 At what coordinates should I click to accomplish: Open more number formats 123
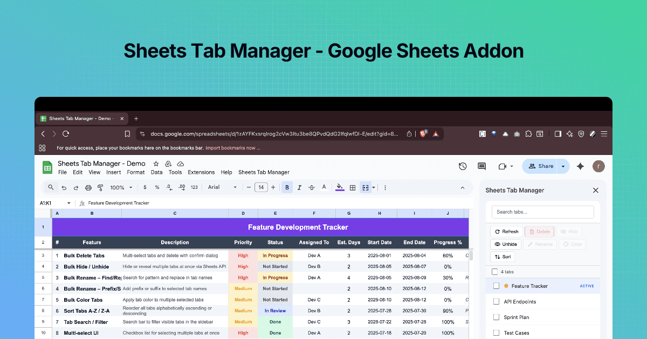click(x=195, y=188)
